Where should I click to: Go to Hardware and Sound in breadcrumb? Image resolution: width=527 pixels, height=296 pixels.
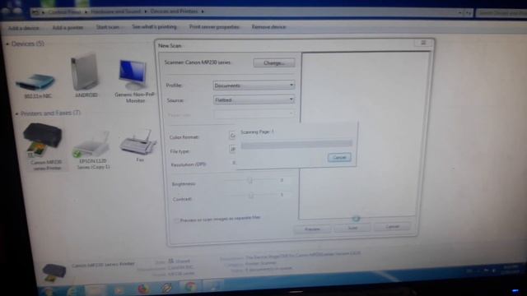point(116,12)
